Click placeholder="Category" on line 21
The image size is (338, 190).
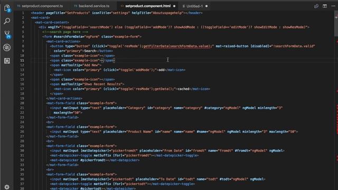[124, 108]
